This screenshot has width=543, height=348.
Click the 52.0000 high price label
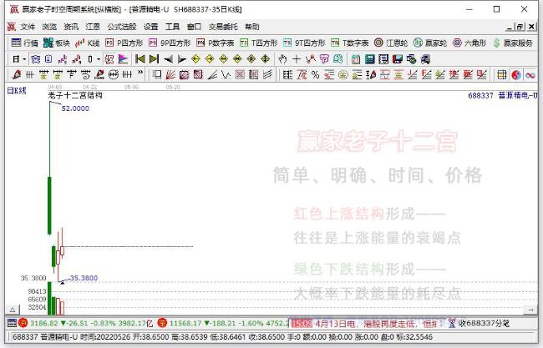click(75, 108)
